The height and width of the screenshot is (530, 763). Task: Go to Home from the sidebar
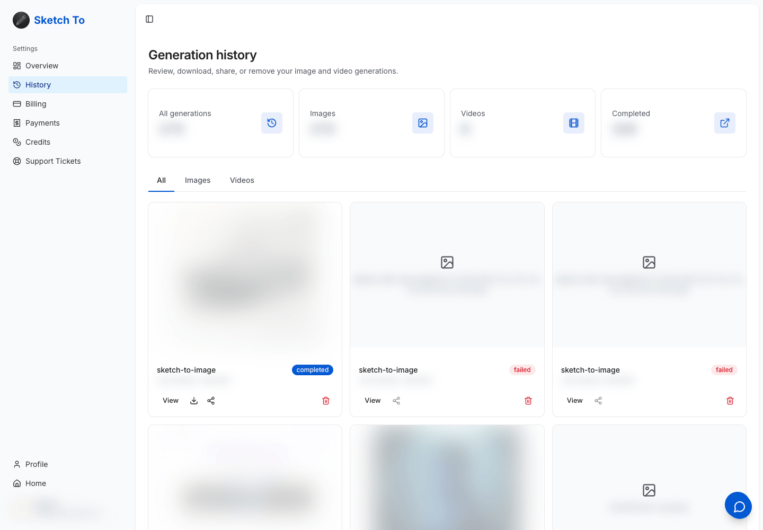pyautogui.click(x=68, y=483)
